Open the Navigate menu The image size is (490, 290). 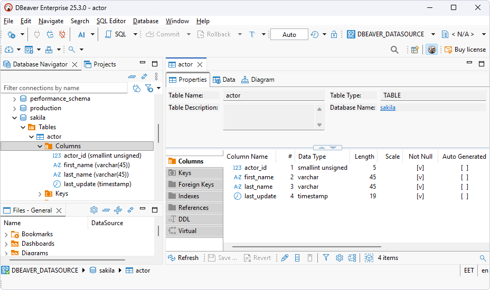[51, 21]
